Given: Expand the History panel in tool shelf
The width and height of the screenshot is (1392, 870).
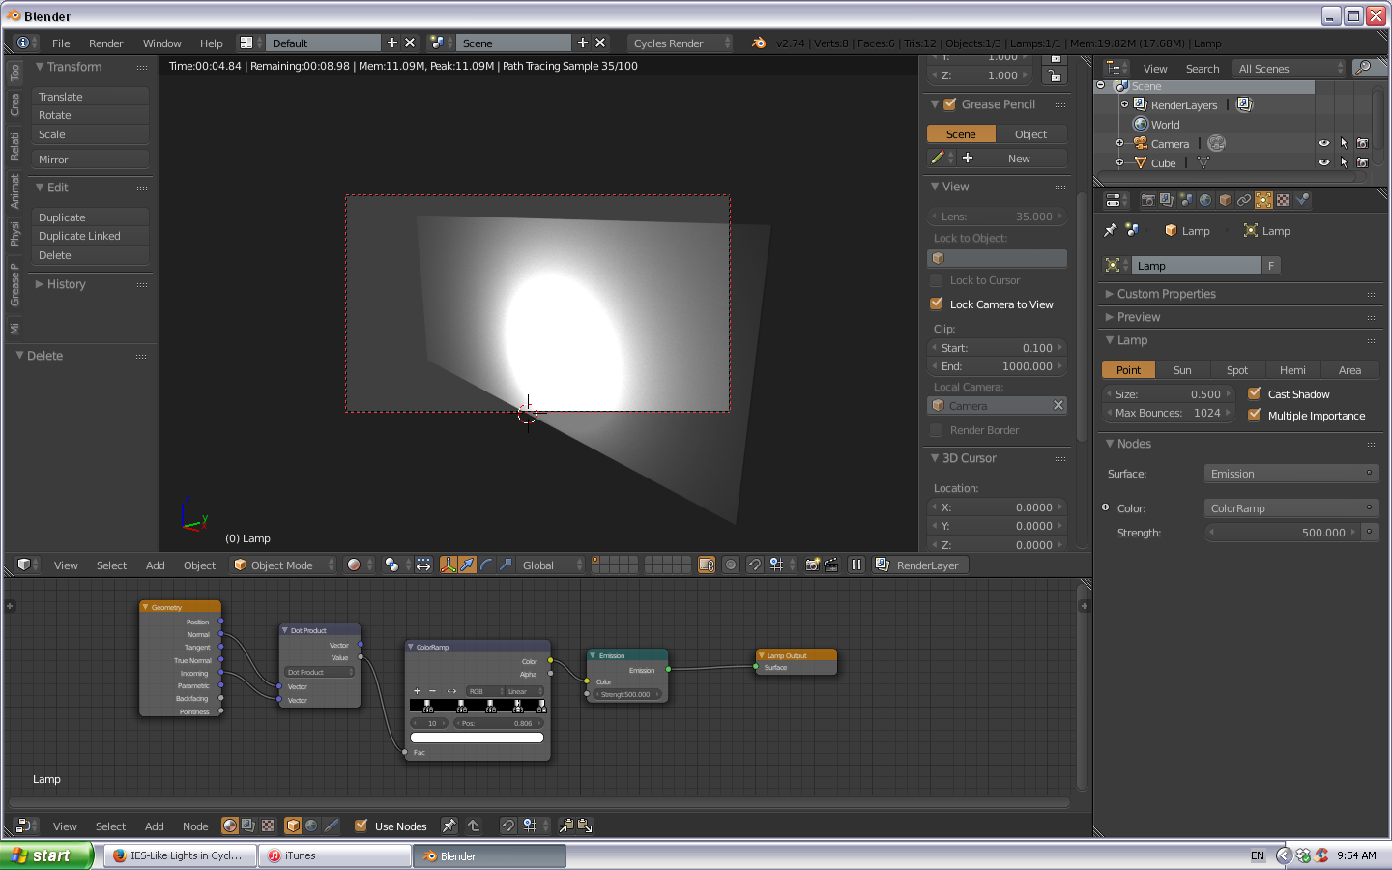Looking at the screenshot, I should (66, 284).
